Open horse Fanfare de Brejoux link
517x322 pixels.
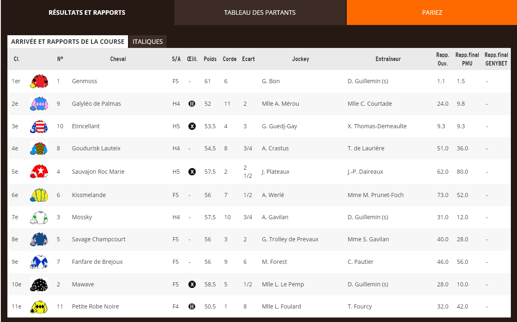pyautogui.click(x=97, y=262)
